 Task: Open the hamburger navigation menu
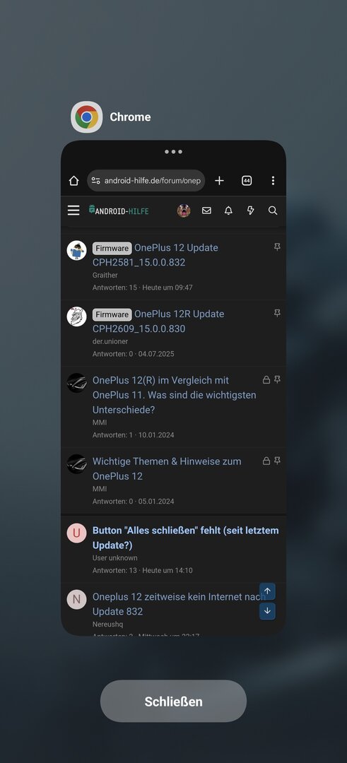pos(73,211)
